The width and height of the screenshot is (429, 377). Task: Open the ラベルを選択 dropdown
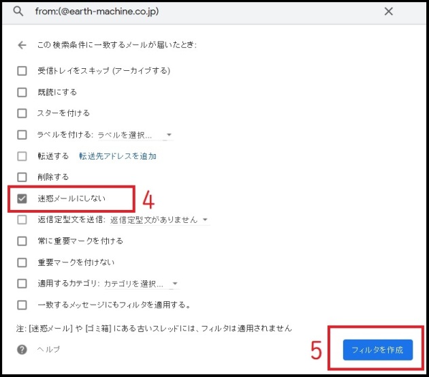click(135, 135)
